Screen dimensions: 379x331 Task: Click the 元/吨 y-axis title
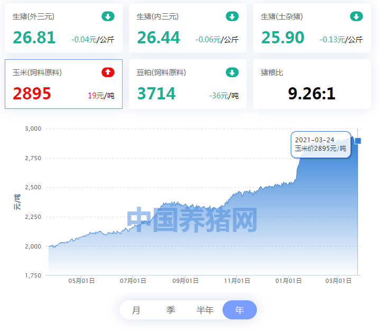(x=17, y=202)
